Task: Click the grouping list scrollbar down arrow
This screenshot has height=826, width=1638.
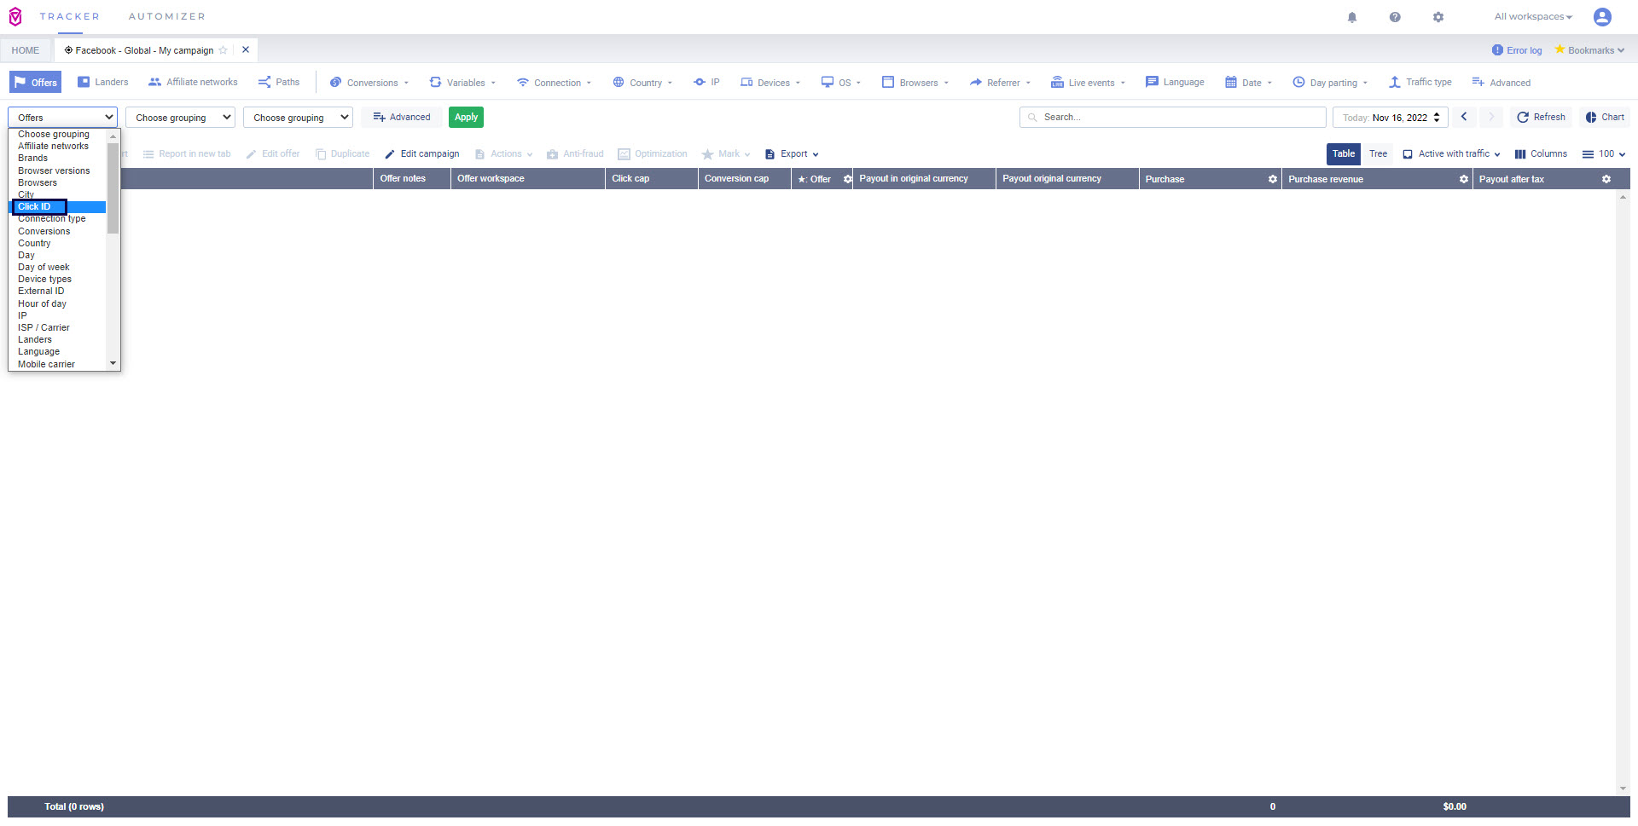Action: click(113, 364)
